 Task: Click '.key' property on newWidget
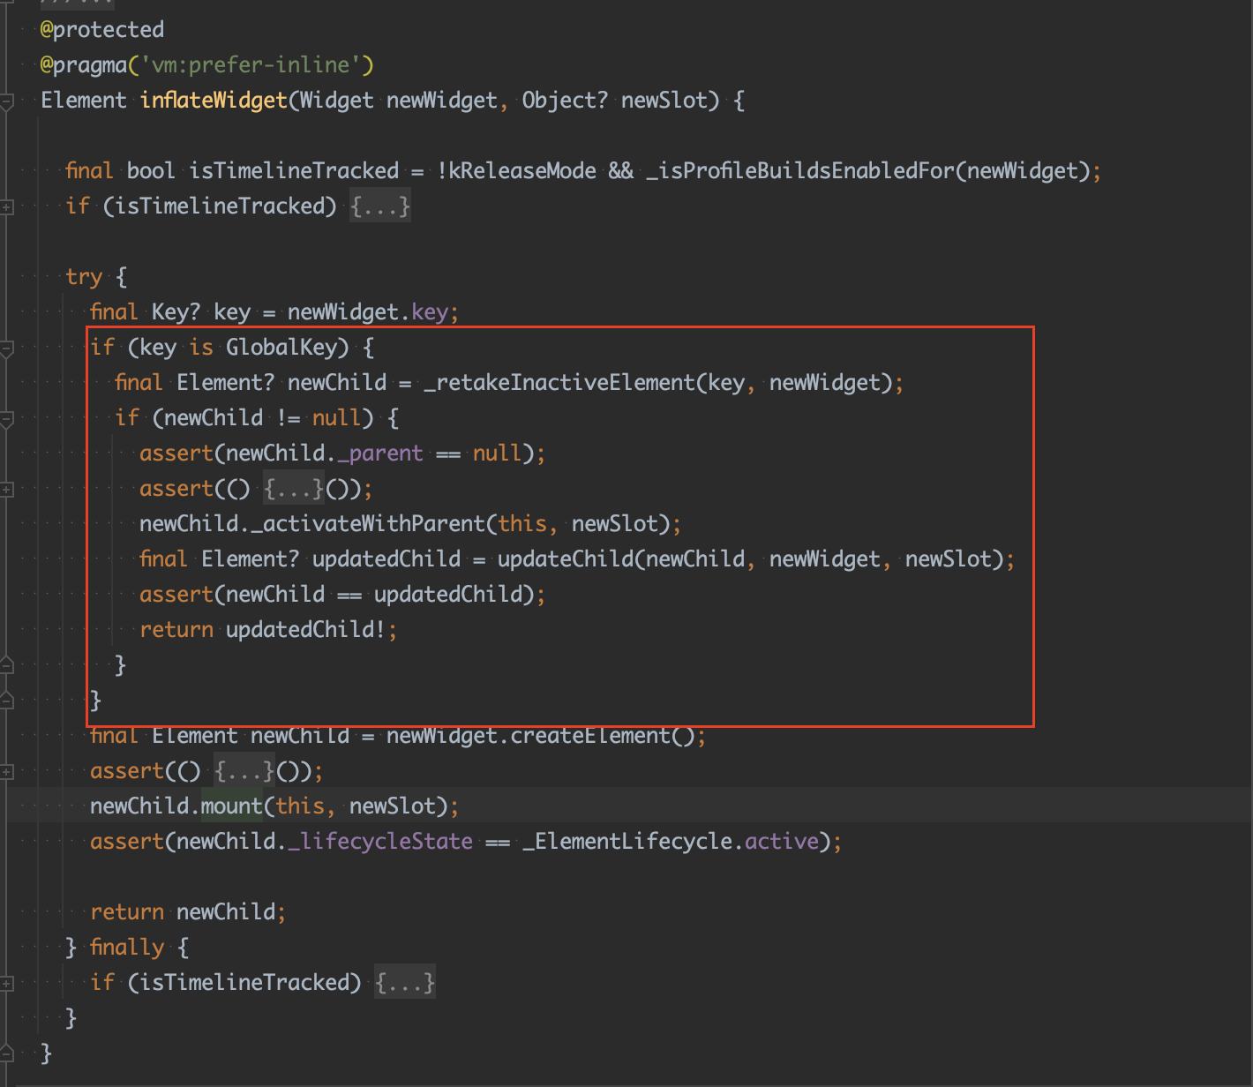coord(429,312)
